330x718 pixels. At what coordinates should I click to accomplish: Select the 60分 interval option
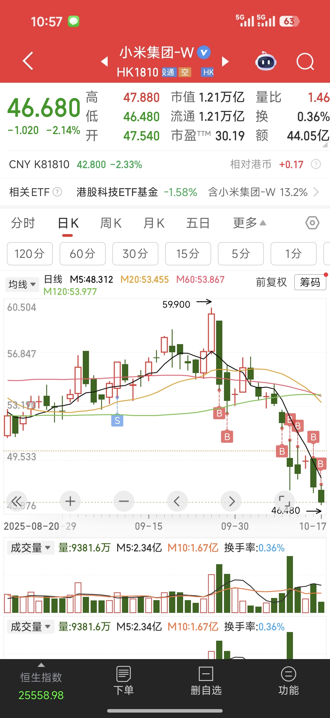[x=82, y=254]
